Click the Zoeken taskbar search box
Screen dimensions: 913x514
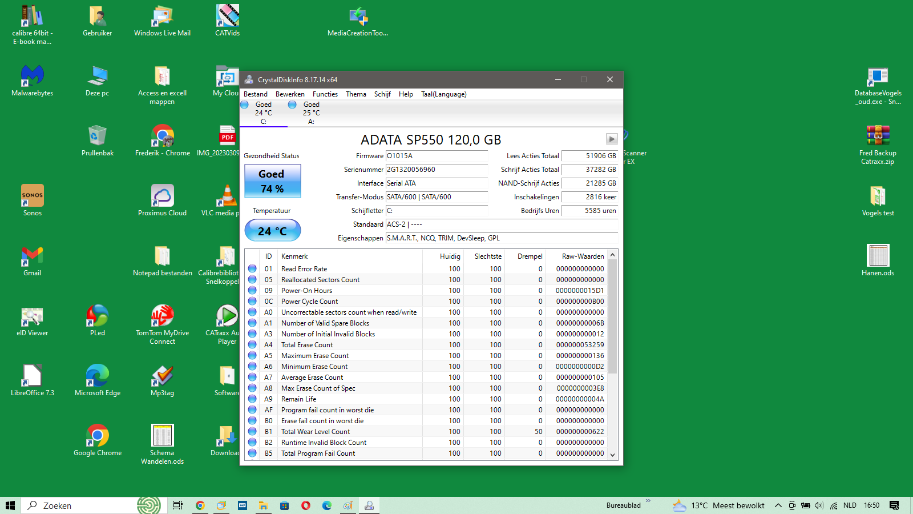point(94,505)
